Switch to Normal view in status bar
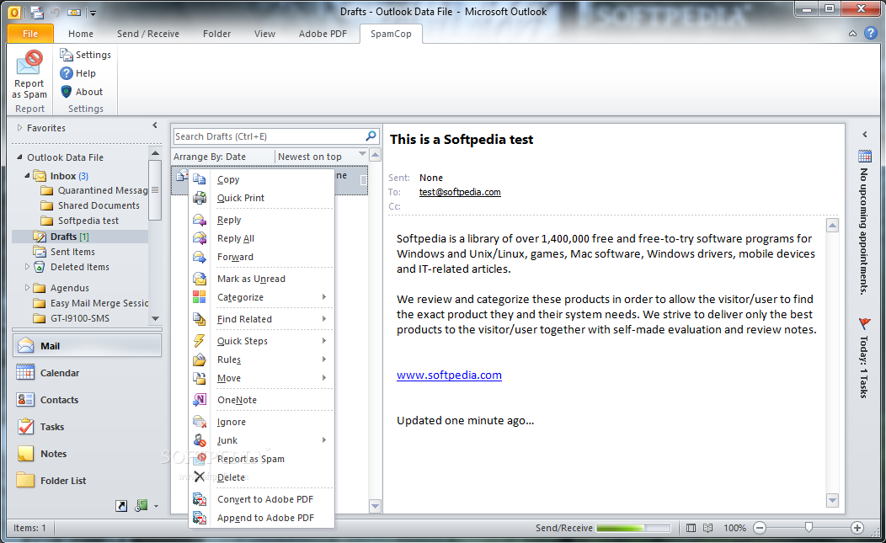The height and width of the screenshot is (543, 886). (x=691, y=528)
